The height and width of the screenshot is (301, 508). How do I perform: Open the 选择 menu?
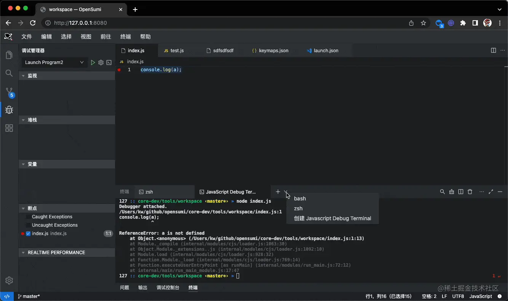tap(66, 37)
